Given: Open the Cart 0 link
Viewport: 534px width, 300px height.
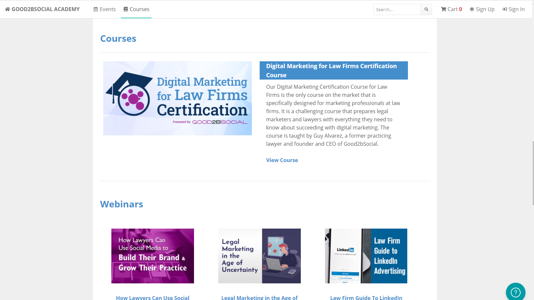Looking at the screenshot, I should click(x=451, y=9).
